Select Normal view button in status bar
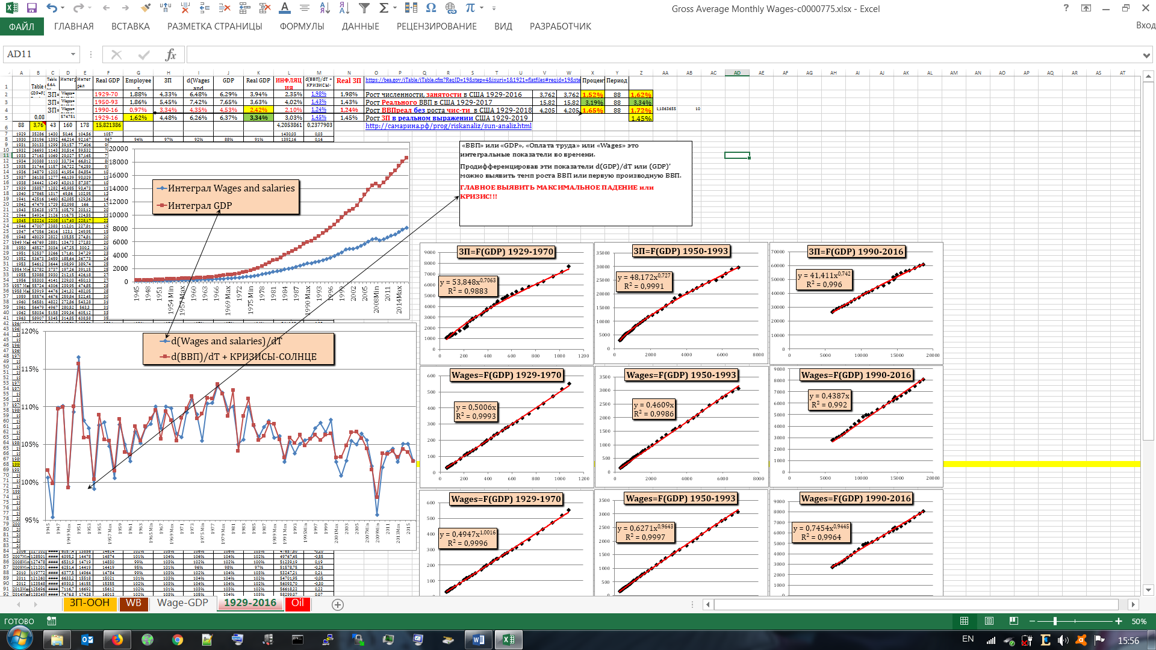 tap(964, 621)
